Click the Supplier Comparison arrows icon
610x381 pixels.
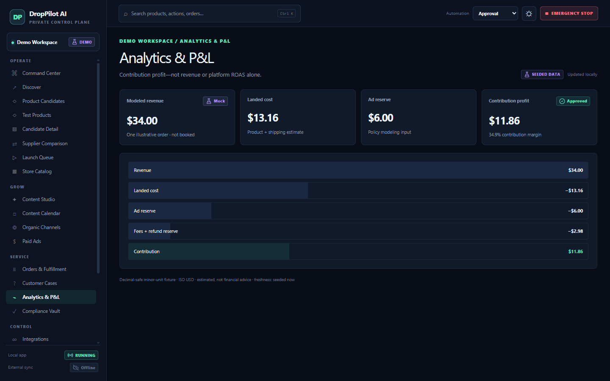click(14, 144)
